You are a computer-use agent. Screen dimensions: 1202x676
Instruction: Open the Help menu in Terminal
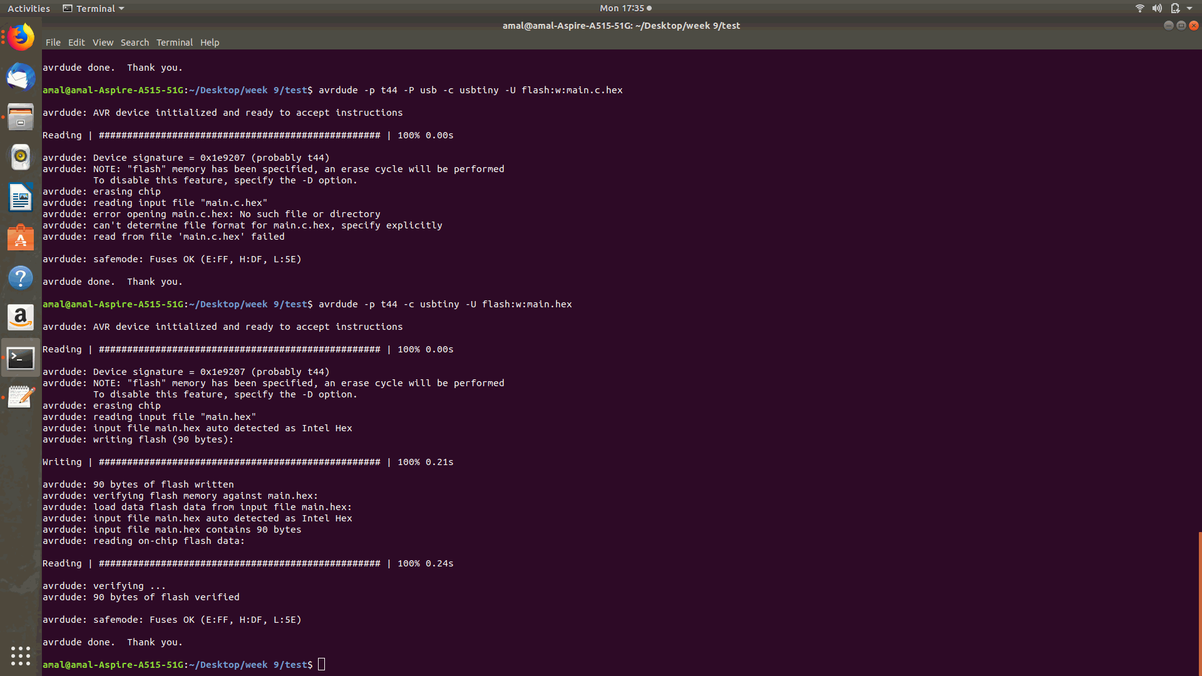coord(210,43)
